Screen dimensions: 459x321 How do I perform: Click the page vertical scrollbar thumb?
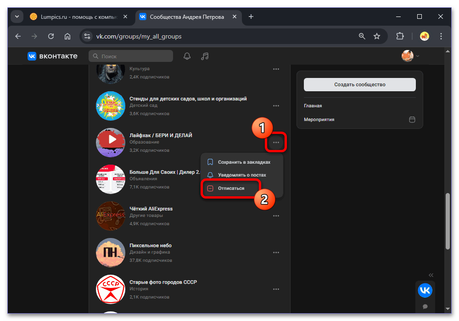coord(447,221)
